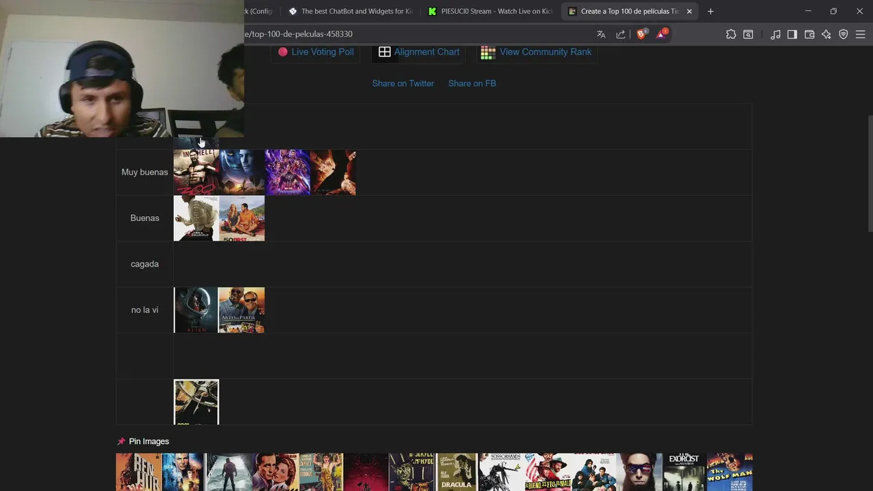
Task: Restore down the browser window
Action: click(833, 11)
